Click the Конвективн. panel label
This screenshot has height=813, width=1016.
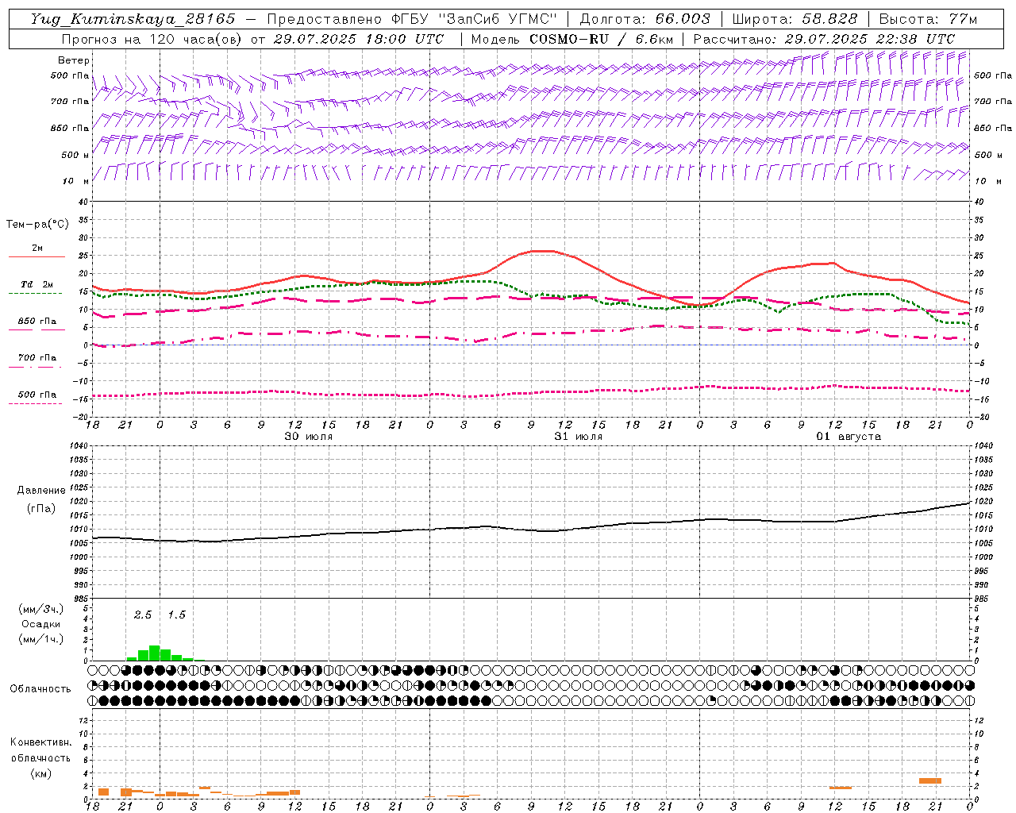40,742
